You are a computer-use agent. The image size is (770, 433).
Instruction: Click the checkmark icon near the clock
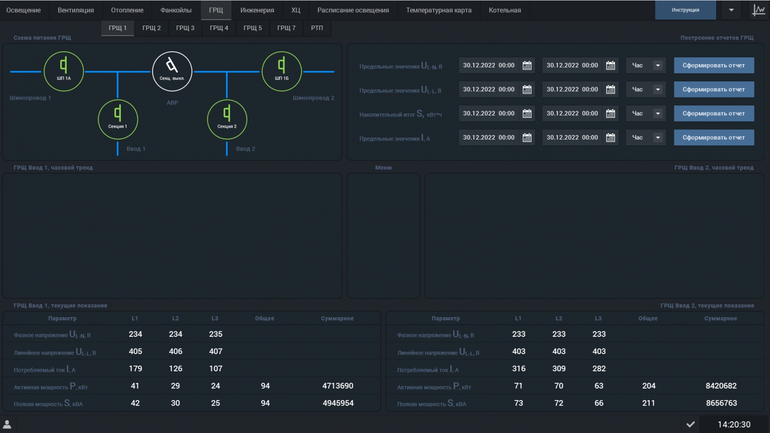click(x=691, y=424)
